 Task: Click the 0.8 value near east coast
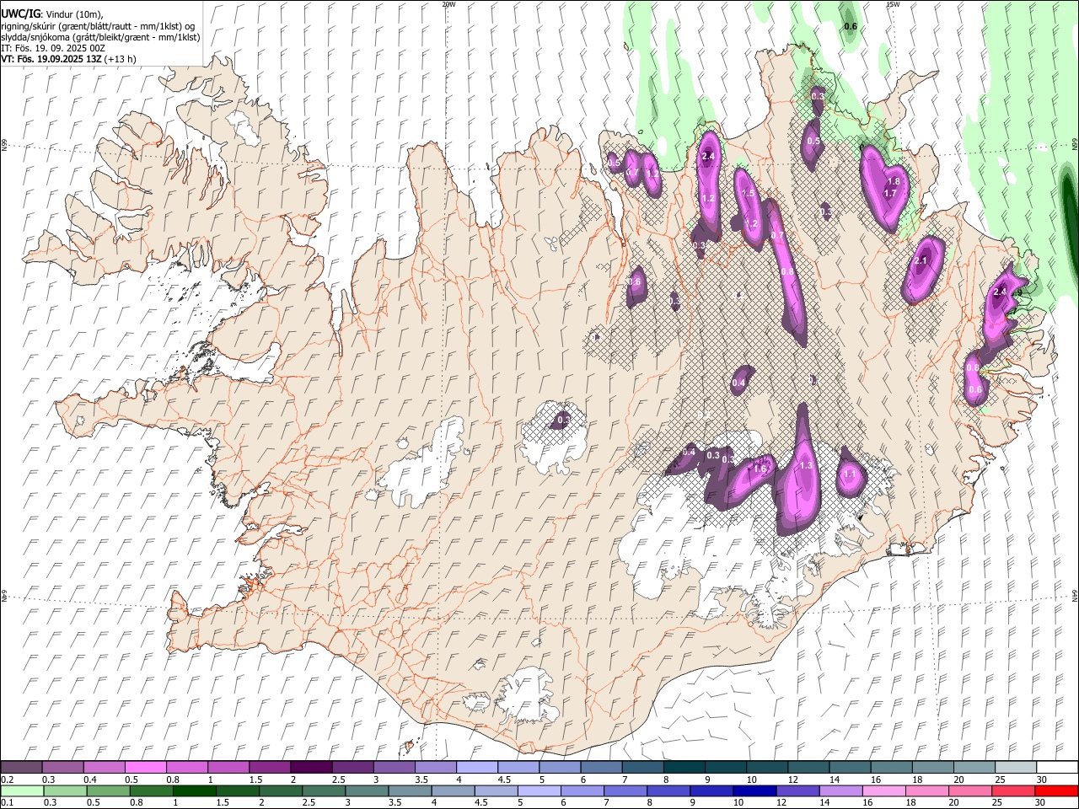[973, 368]
